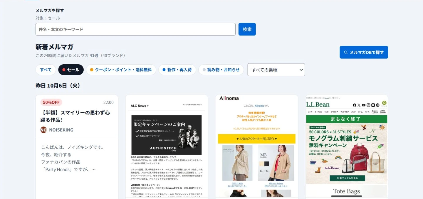Screen dimensions: 423x199
Task: Click the AUTHENTECH campaign banner image
Action: point(167,135)
